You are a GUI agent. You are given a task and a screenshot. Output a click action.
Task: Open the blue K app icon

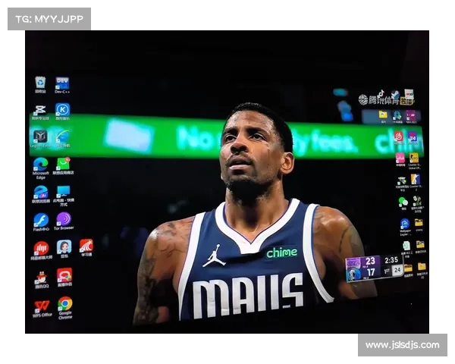[x=62, y=110]
